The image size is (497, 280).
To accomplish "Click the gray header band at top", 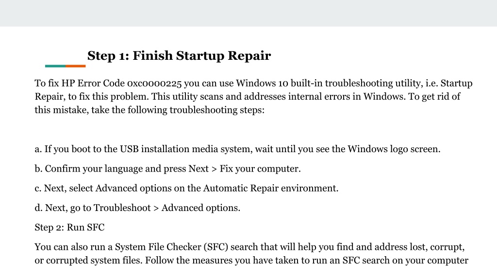I will pyautogui.click(x=248, y=13).
